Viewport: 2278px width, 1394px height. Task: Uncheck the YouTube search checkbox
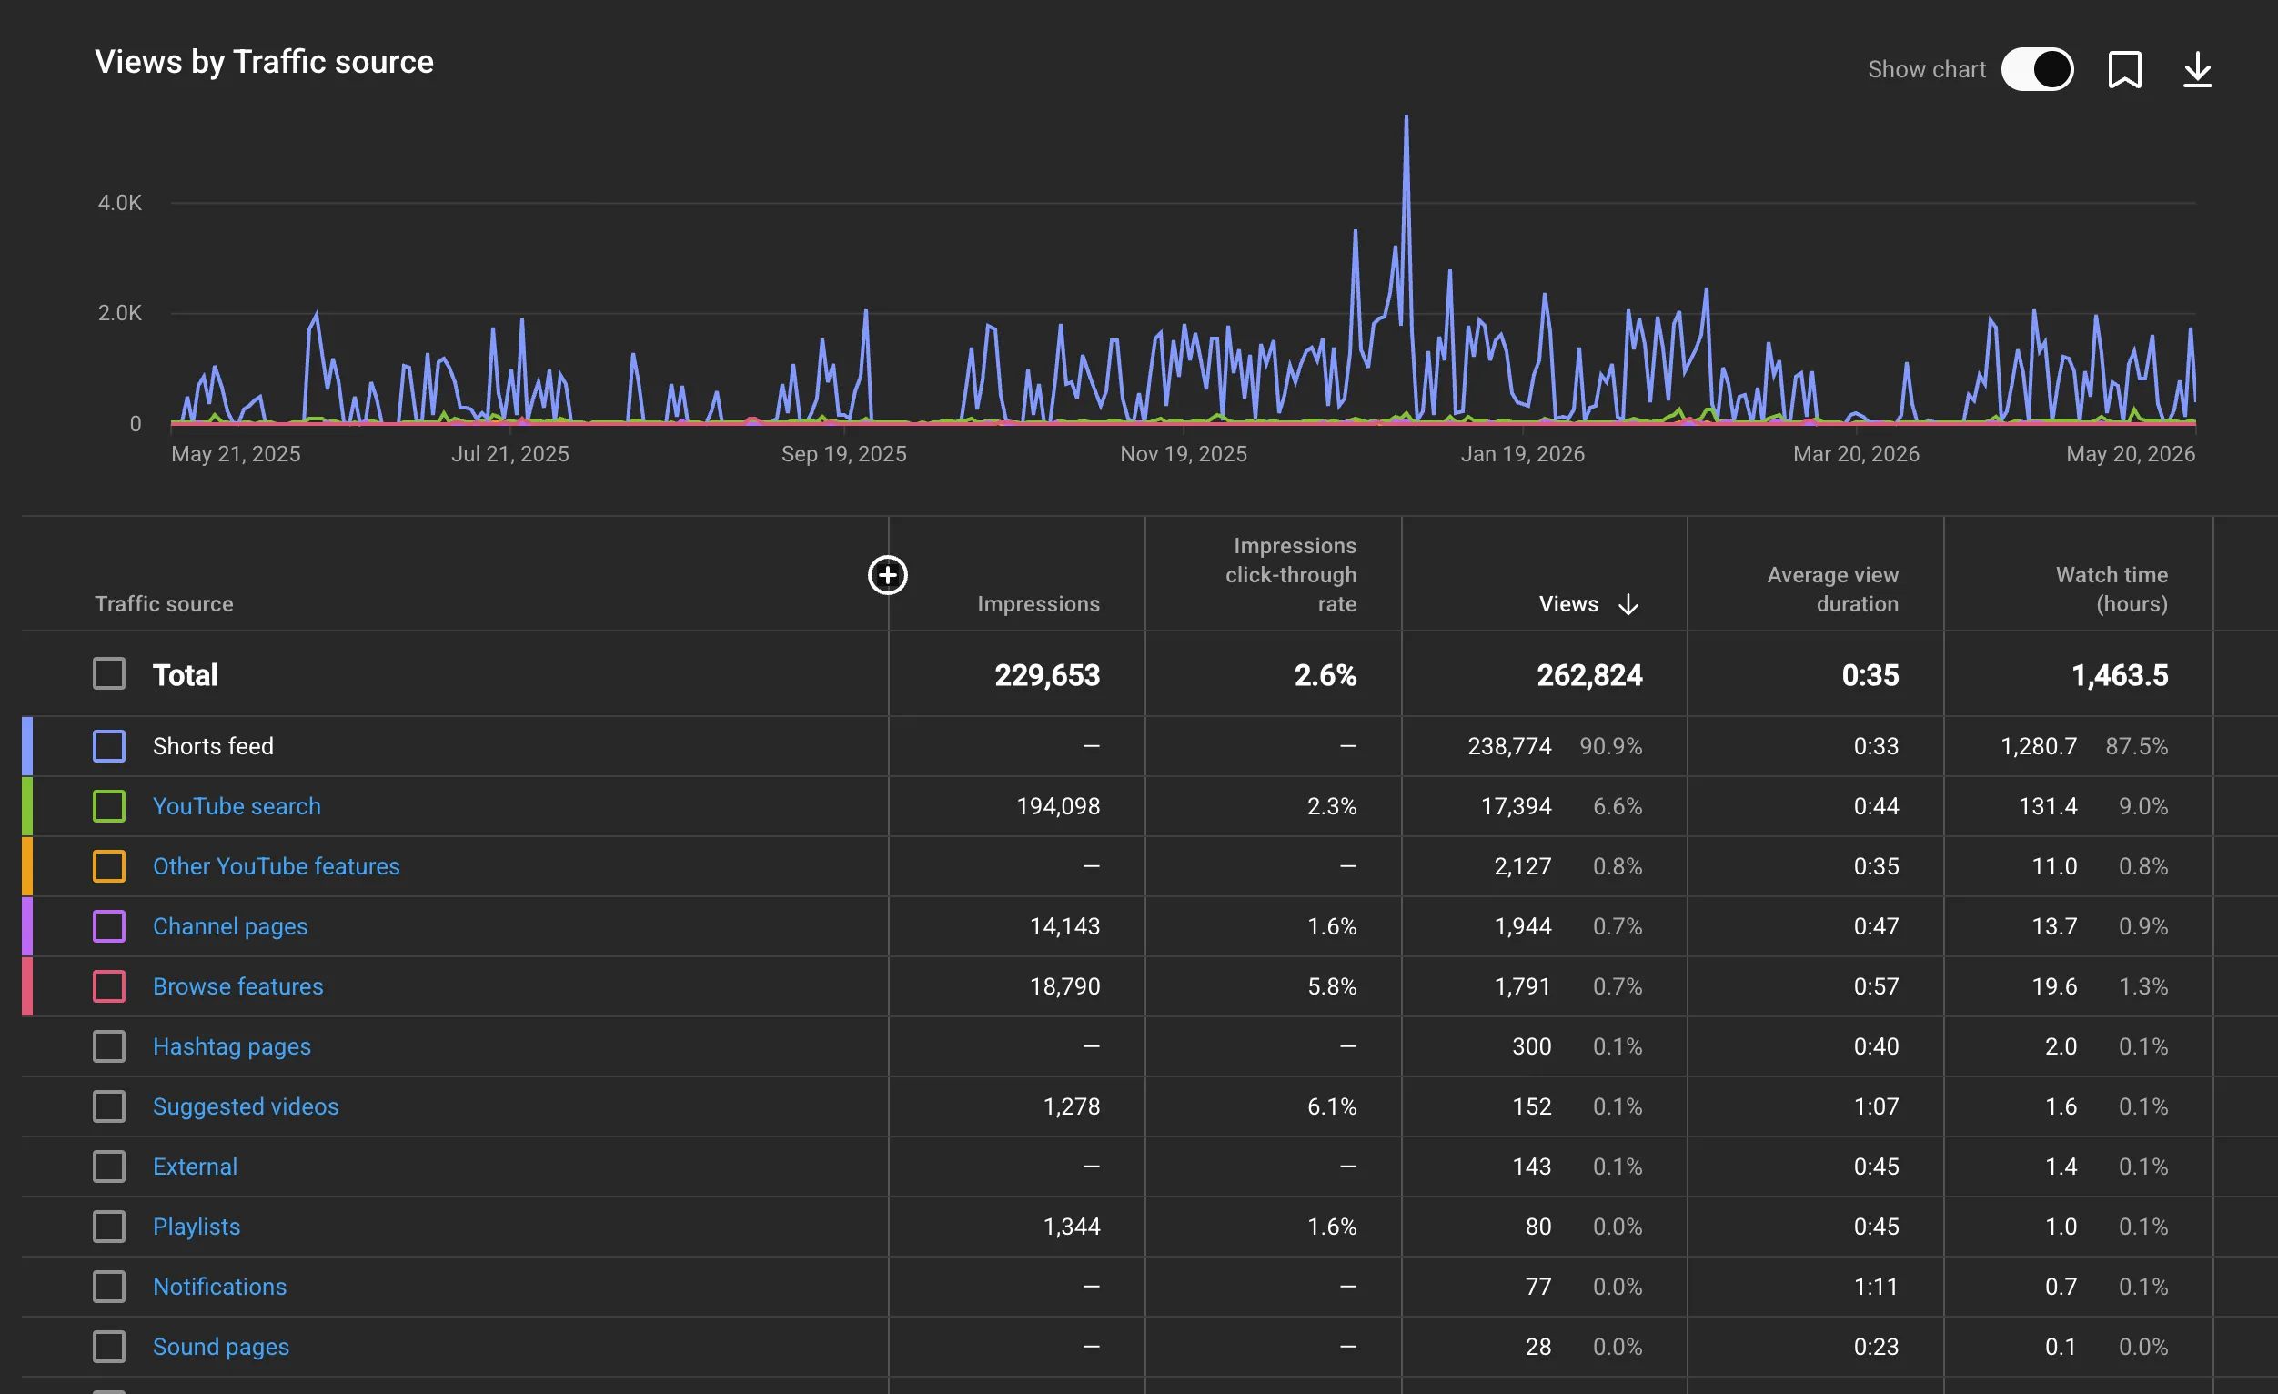(109, 806)
